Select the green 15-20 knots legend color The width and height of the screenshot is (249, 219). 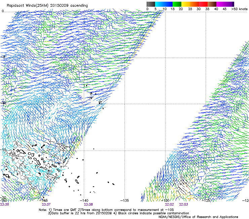point(177,4)
